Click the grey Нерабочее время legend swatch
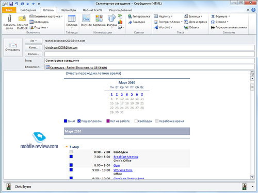The width and height of the screenshot is (258, 193). [157, 121]
